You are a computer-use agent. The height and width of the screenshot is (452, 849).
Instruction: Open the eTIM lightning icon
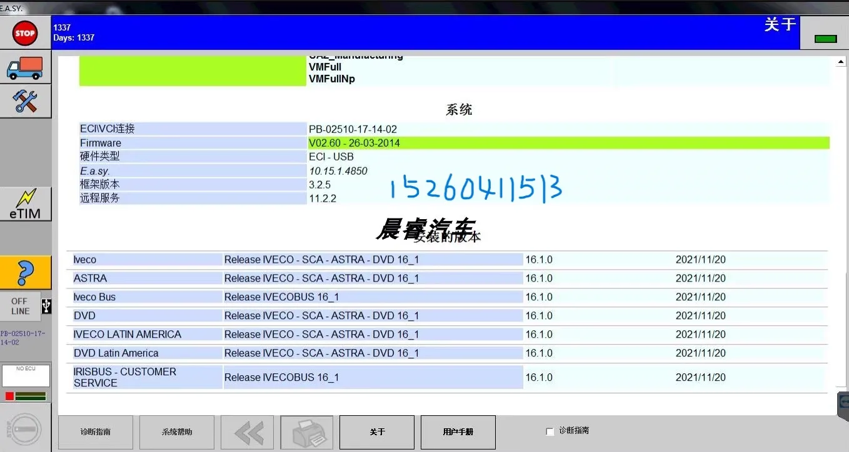[x=26, y=204]
